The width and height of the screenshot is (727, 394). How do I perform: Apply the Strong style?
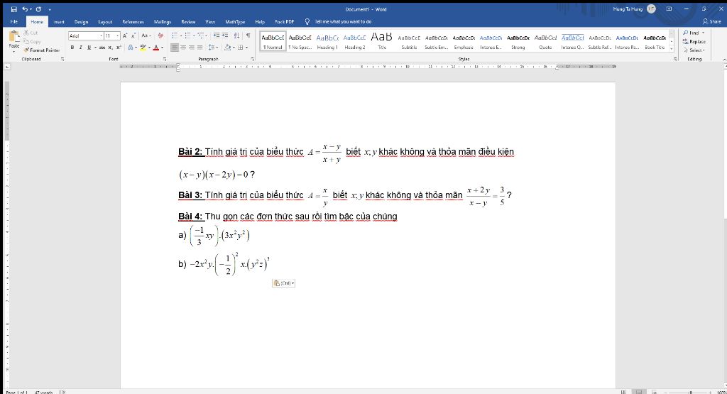click(x=518, y=42)
